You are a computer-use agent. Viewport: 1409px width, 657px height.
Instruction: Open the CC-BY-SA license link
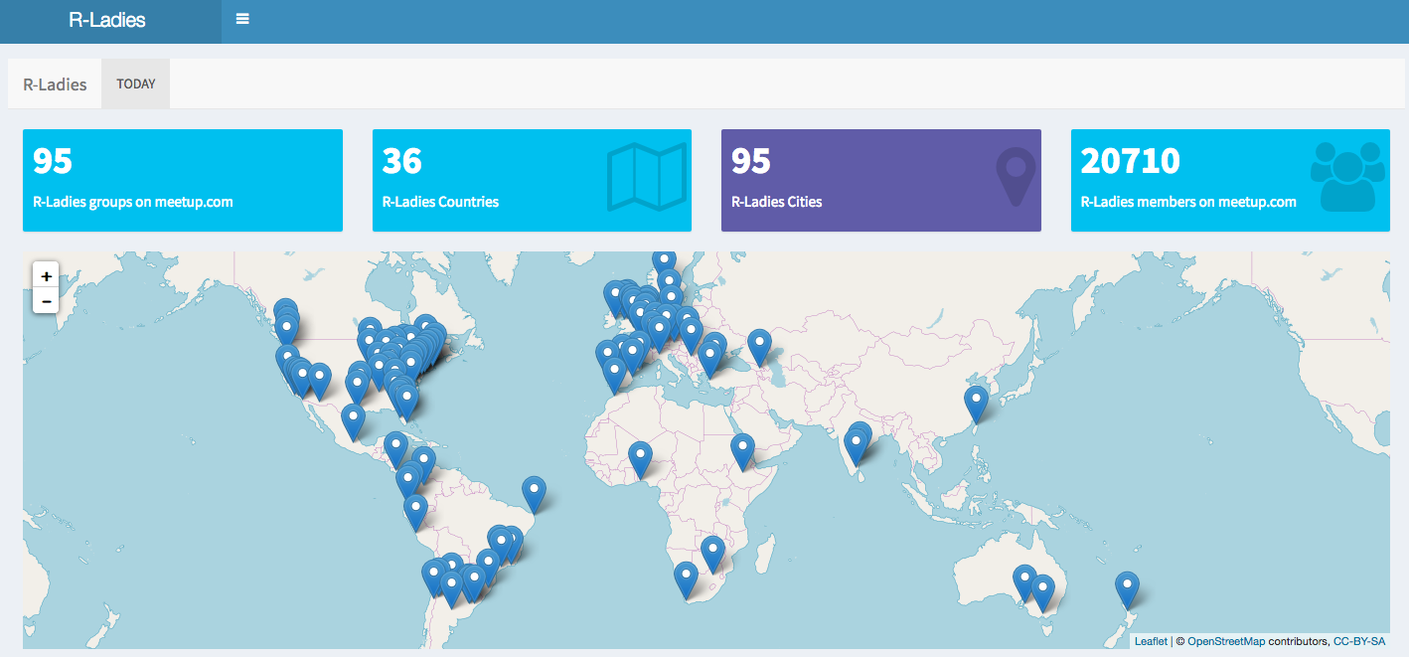click(1358, 641)
